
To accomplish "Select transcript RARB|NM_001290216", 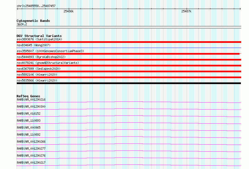I will point(31,99).
